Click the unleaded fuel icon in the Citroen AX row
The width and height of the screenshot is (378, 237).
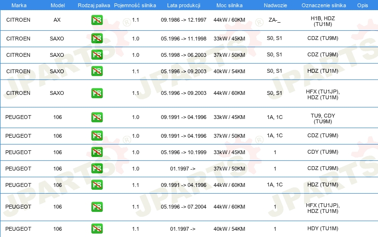tap(97, 20)
